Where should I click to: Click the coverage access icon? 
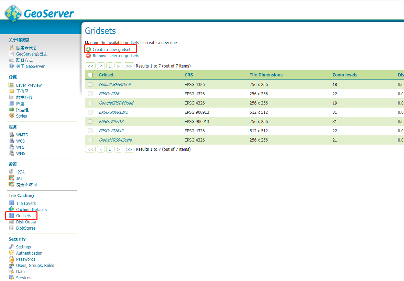(11, 184)
